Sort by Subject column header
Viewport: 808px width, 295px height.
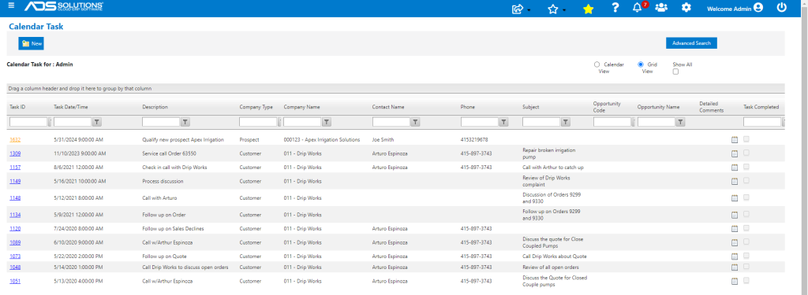pyautogui.click(x=531, y=107)
